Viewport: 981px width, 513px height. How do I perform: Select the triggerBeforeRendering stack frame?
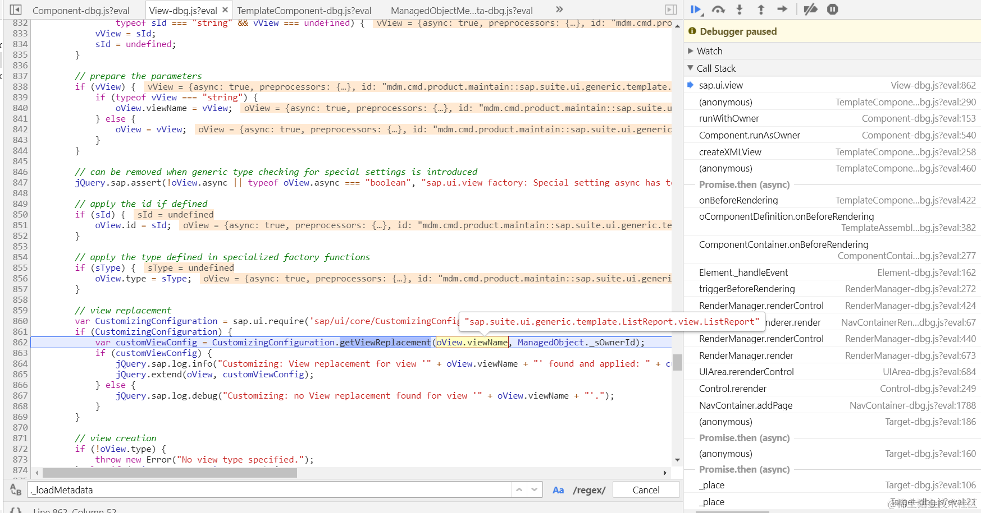coord(832,289)
